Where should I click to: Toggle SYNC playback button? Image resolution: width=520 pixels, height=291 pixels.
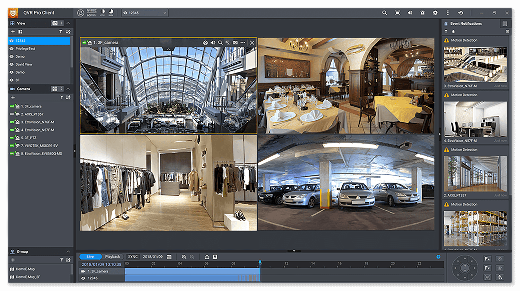133,257
